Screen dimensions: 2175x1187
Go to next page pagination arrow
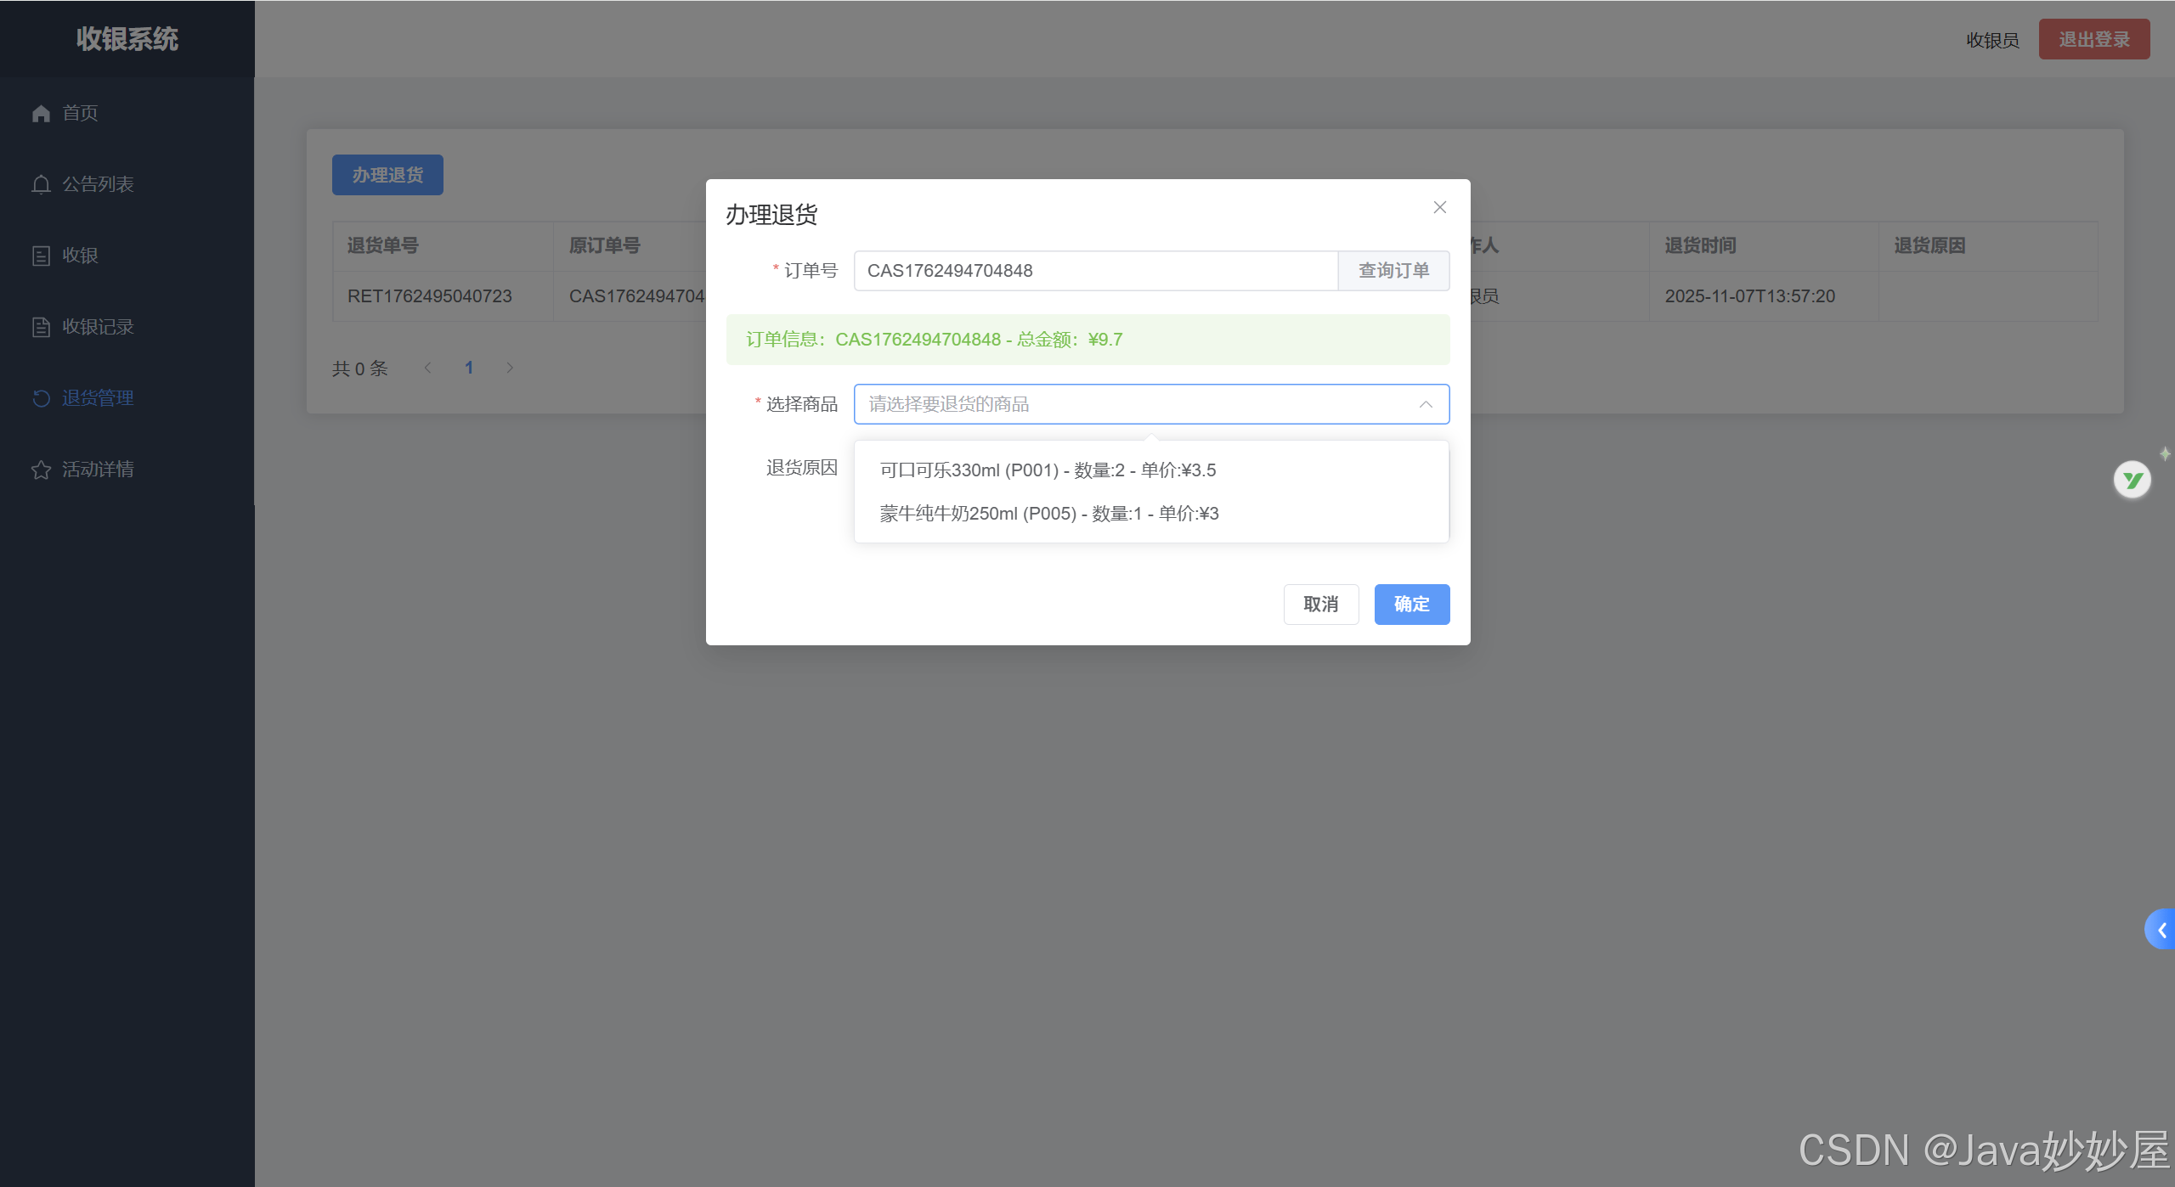click(510, 368)
